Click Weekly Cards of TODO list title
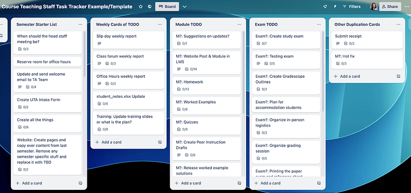The width and height of the screenshot is (411, 193). pyautogui.click(x=118, y=24)
